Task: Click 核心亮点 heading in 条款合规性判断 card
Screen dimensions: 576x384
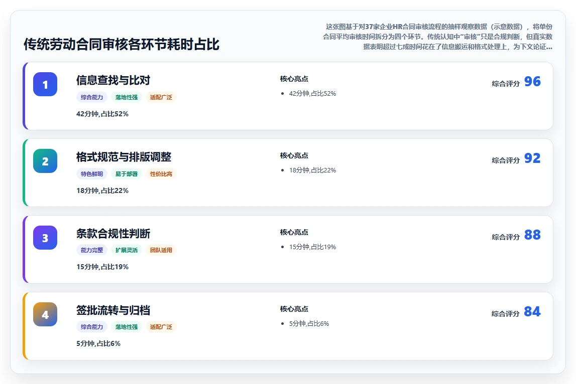Action: (x=294, y=232)
